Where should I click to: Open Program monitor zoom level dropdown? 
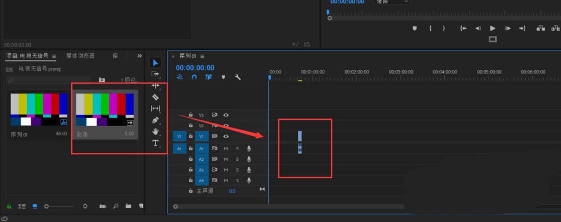click(392, 2)
